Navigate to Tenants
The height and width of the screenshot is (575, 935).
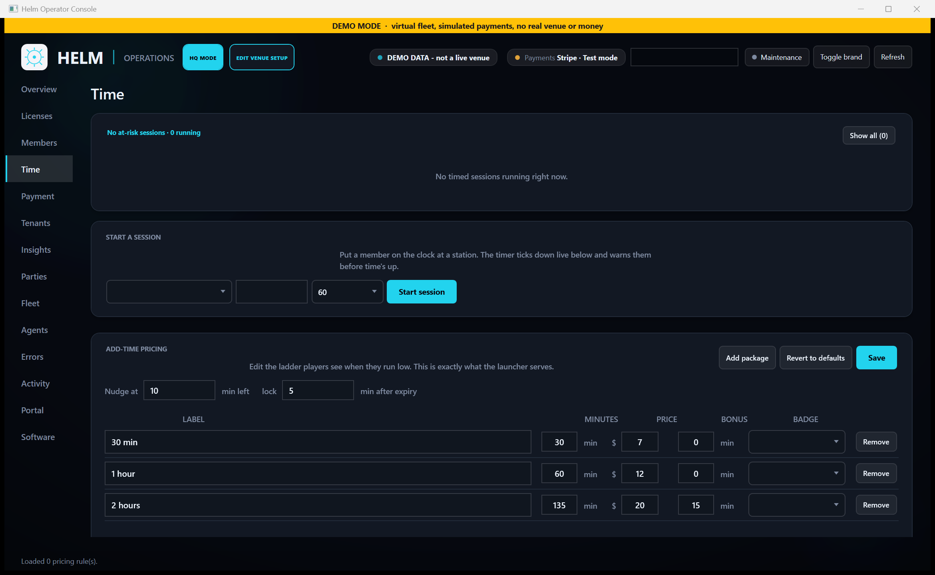[39, 223]
